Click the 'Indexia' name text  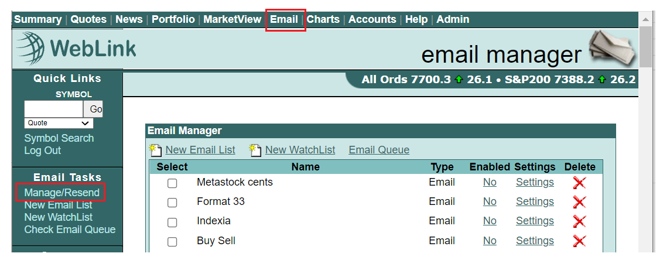click(214, 221)
